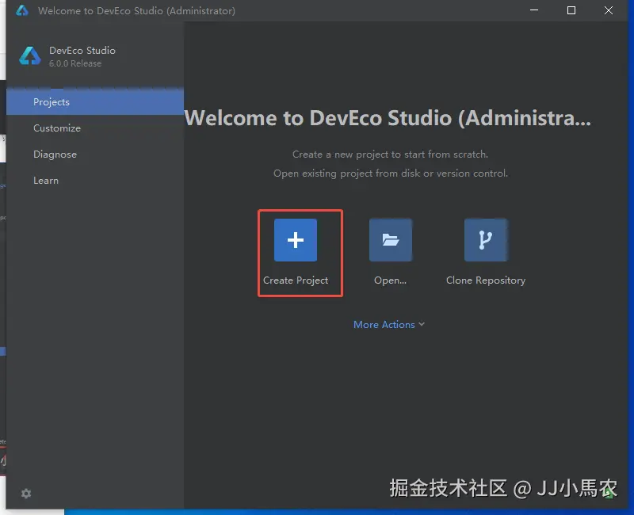Click the Clone Repository label
Image resolution: width=634 pixels, height=515 pixels.
click(x=486, y=280)
